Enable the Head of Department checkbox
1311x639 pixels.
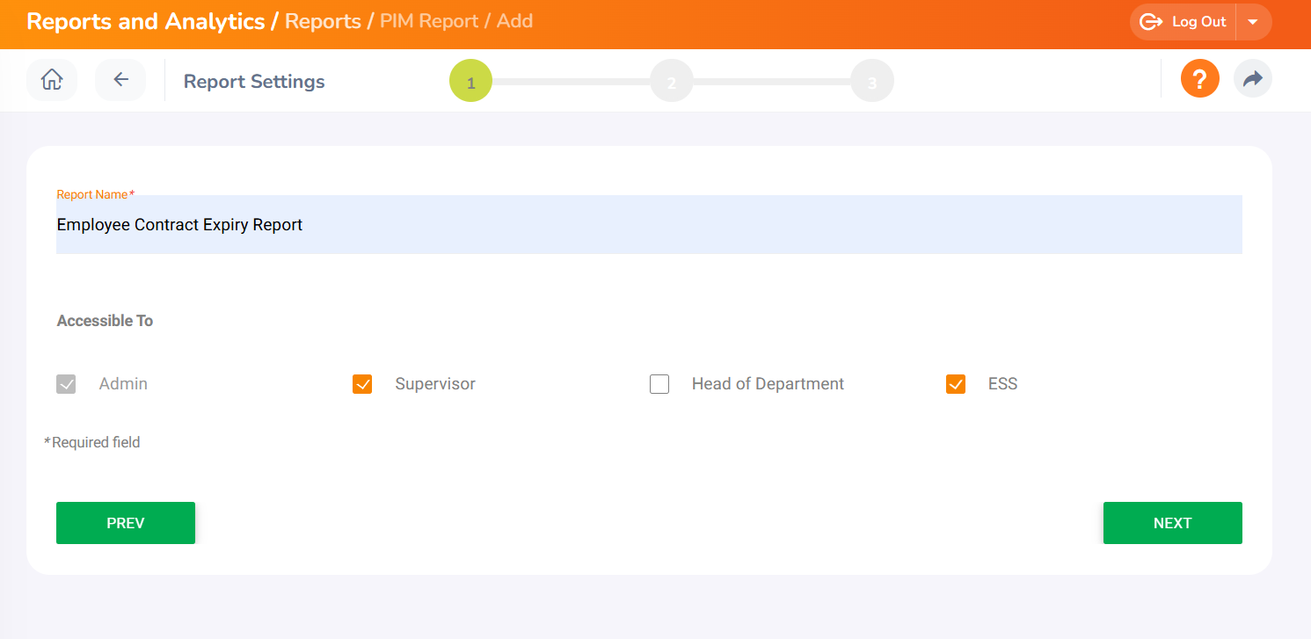tap(659, 384)
